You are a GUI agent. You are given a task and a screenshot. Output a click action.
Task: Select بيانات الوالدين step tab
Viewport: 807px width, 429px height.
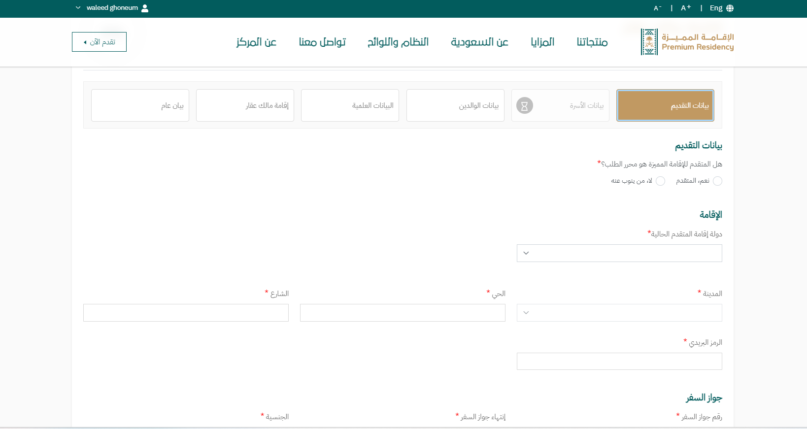(x=455, y=105)
